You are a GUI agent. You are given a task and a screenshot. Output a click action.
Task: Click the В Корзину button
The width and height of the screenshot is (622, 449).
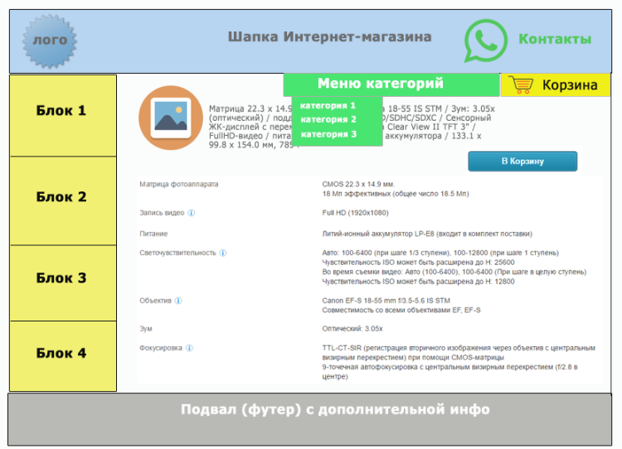pos(522,162)
